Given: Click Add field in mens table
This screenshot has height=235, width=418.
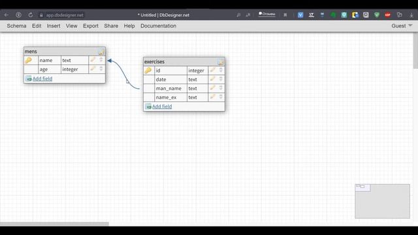Looking at the screenshot, I should [42, 78].
